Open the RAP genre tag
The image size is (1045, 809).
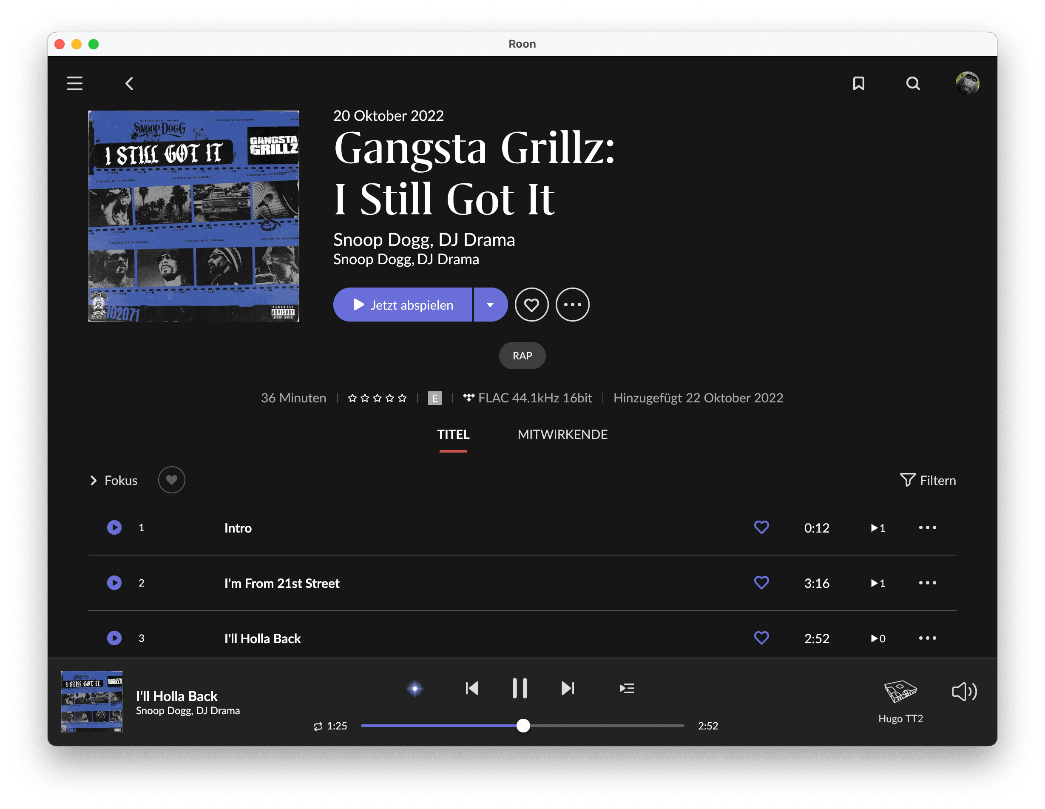pyautogui.click(x=522, y=356)
